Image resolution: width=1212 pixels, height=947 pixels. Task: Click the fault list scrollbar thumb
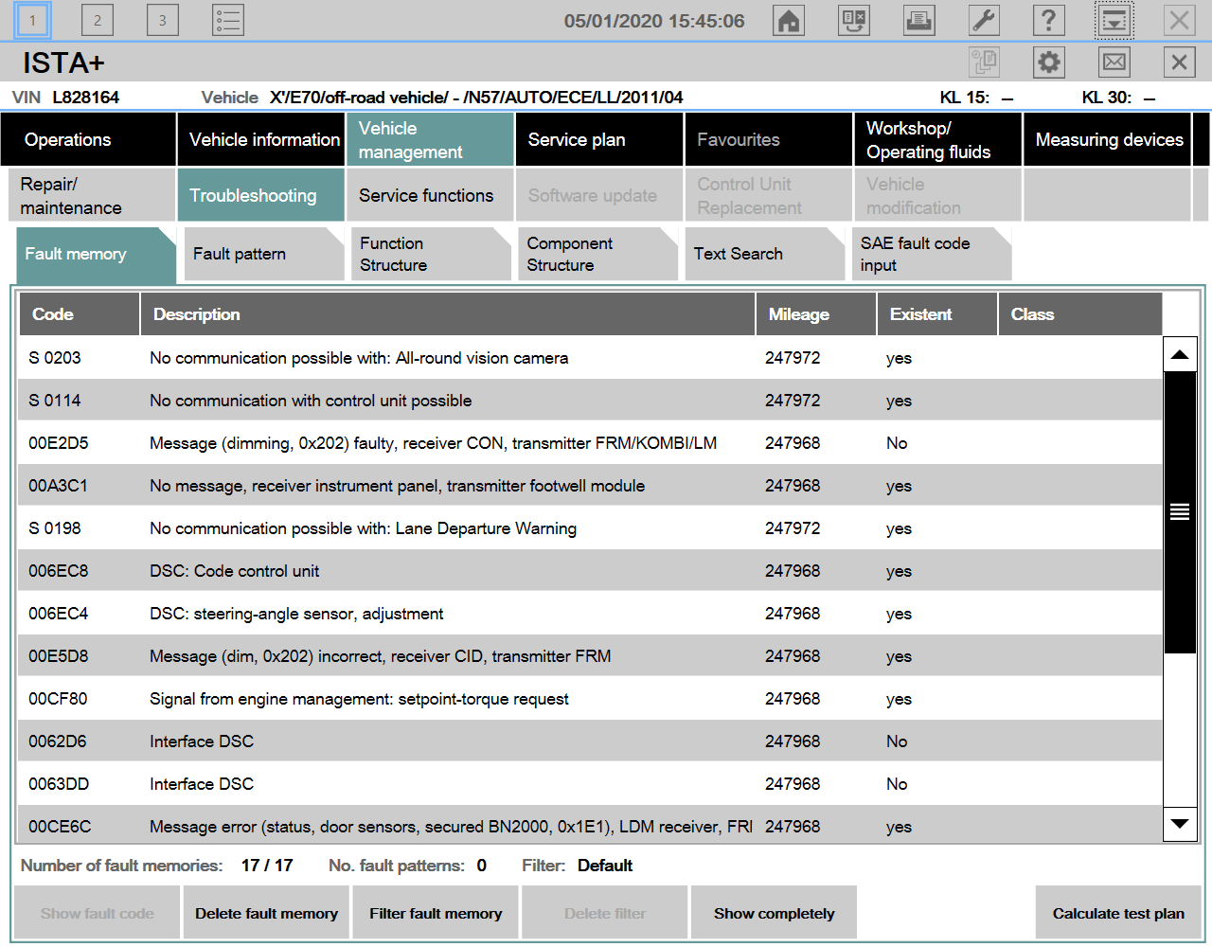(x=1179, y=512)
